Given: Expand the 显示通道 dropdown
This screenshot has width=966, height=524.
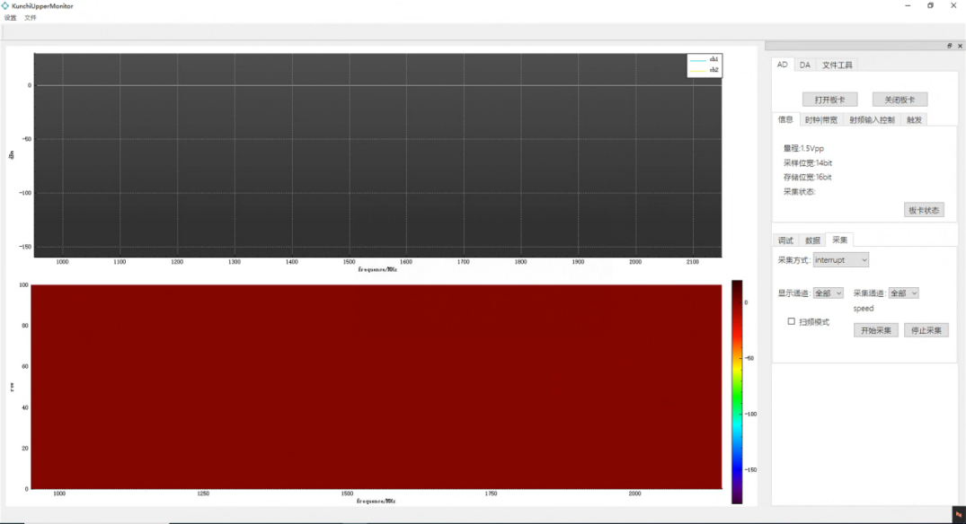Looking at the screenshot, I should 828,293.
